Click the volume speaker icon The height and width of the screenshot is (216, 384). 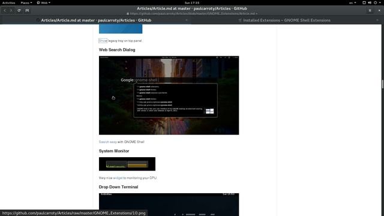pos(370,2)
